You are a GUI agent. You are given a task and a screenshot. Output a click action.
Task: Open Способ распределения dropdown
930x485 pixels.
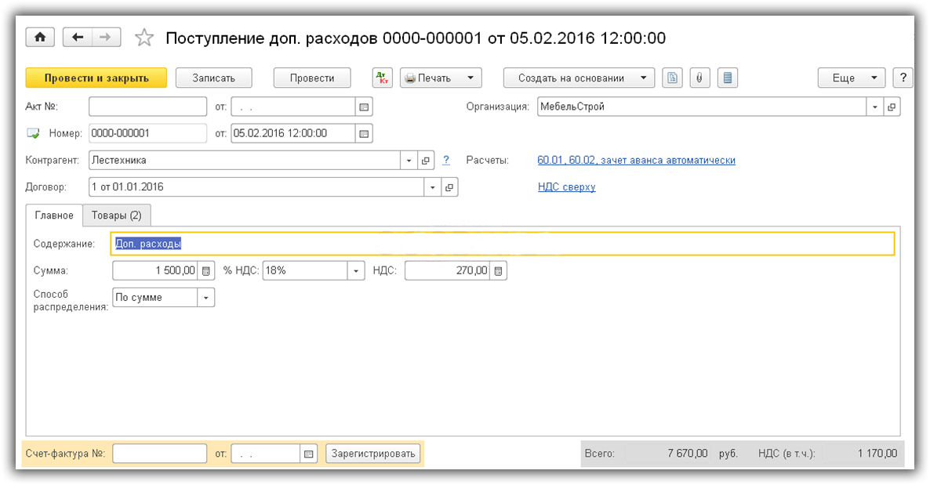click(206, 298)
